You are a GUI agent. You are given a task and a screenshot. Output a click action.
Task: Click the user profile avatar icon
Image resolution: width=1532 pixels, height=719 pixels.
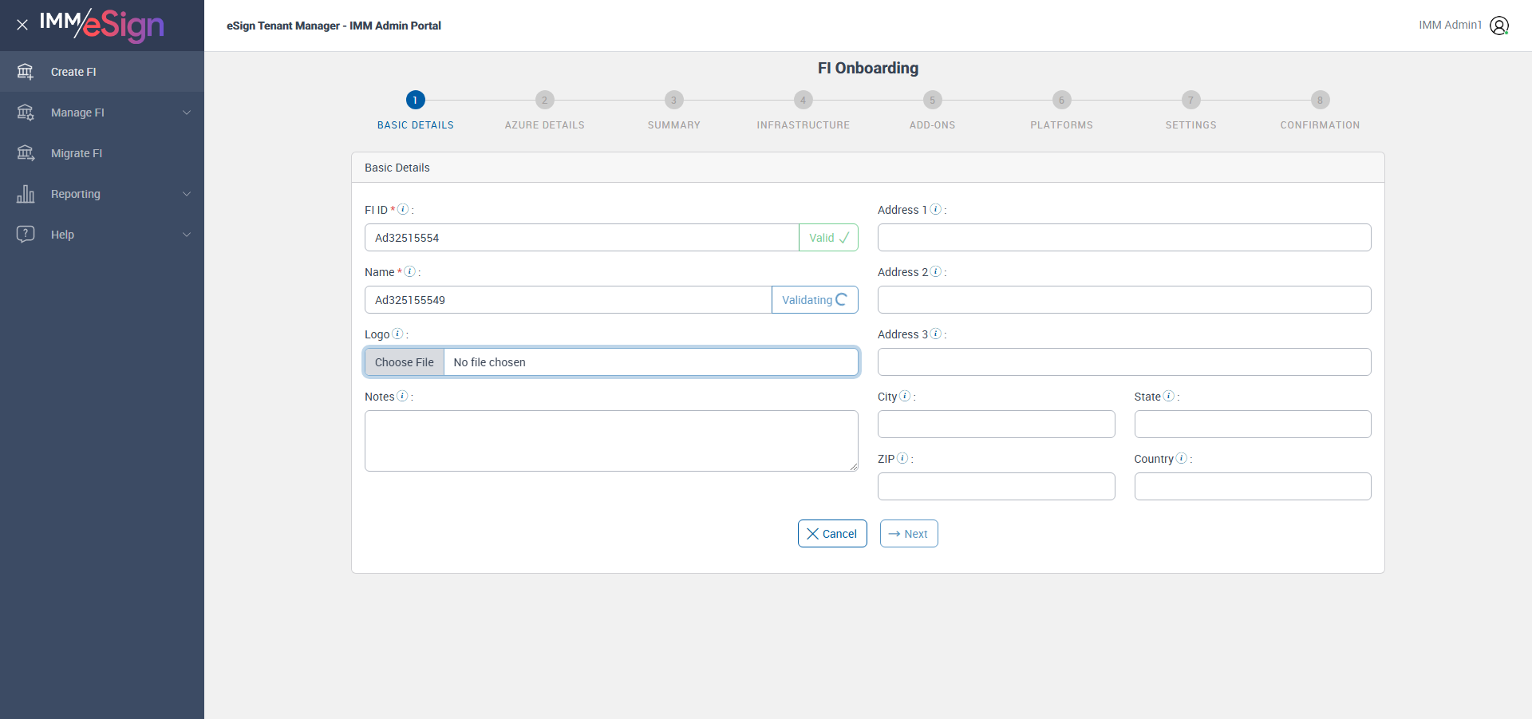[1499, 26]
